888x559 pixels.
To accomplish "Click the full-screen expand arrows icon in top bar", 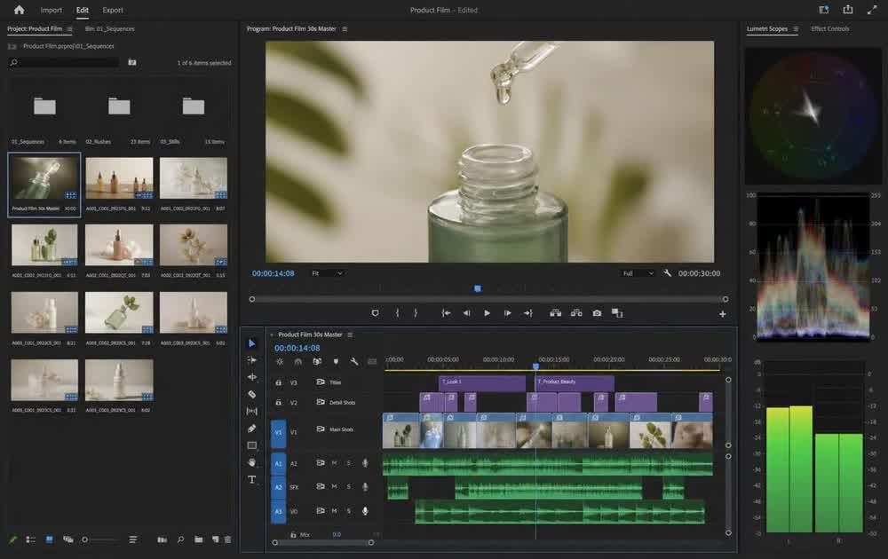I will click(872, 10).
